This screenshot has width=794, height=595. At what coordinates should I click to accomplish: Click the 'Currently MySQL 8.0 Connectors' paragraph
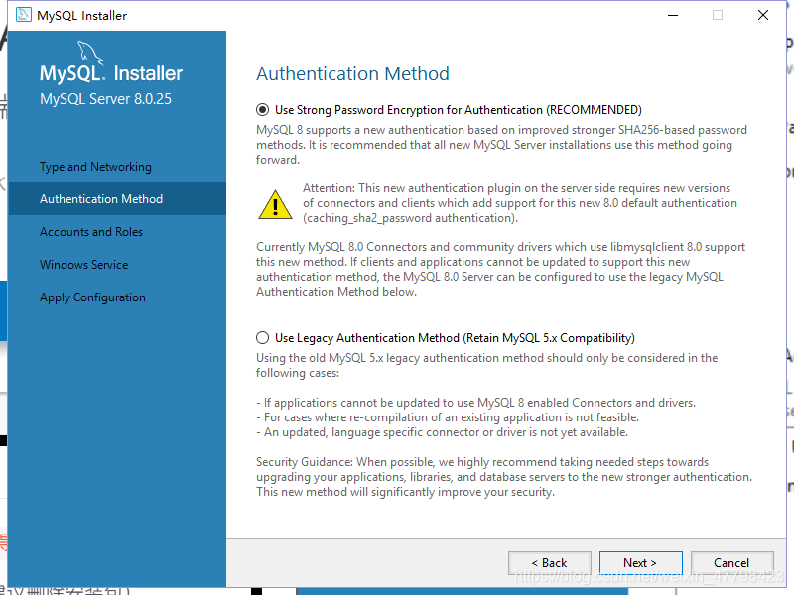(x=501, y=269)
